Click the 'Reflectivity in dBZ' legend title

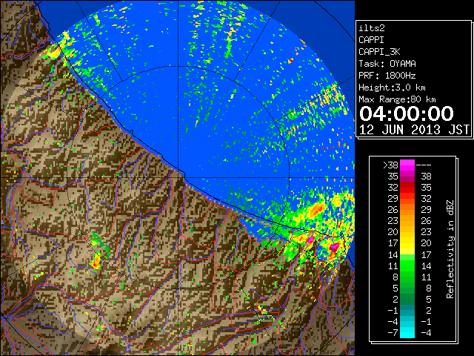(450, 249)
